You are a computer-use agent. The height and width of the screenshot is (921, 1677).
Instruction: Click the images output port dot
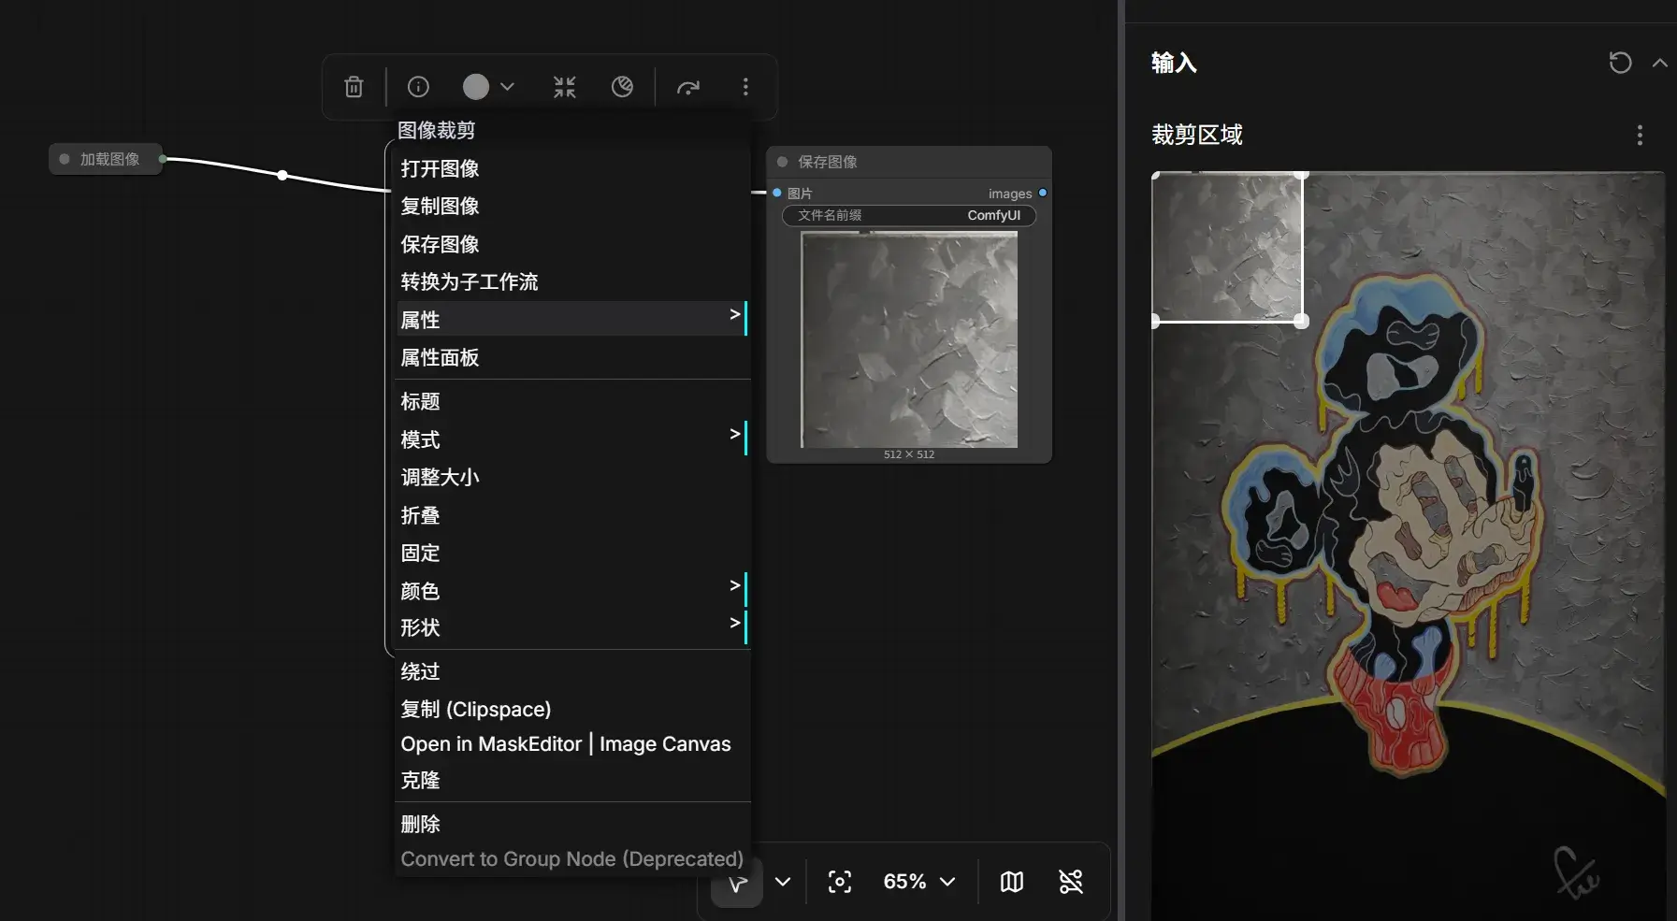[1043, 193]
